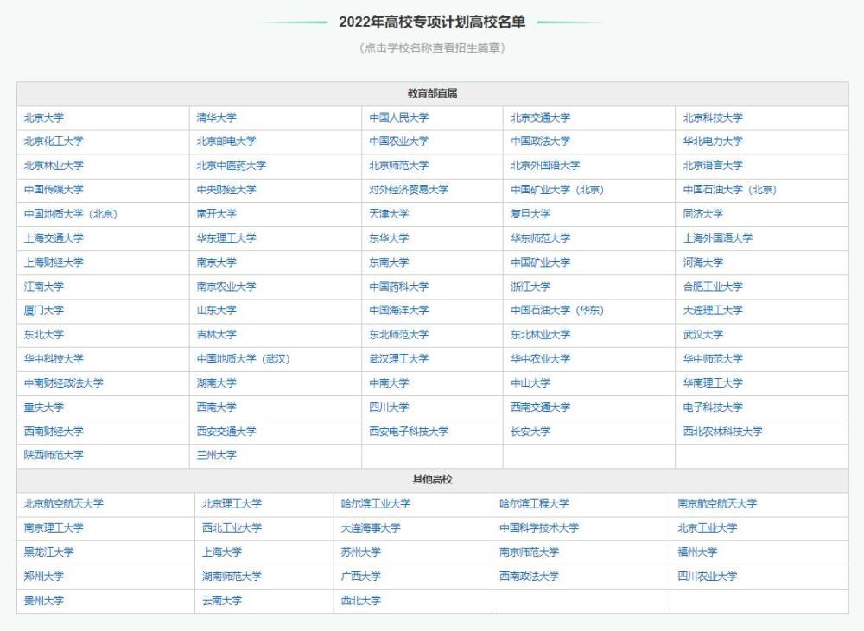Open 北京语言大学
This screenshot has width=864, height=631.
[x=713, y=166]
